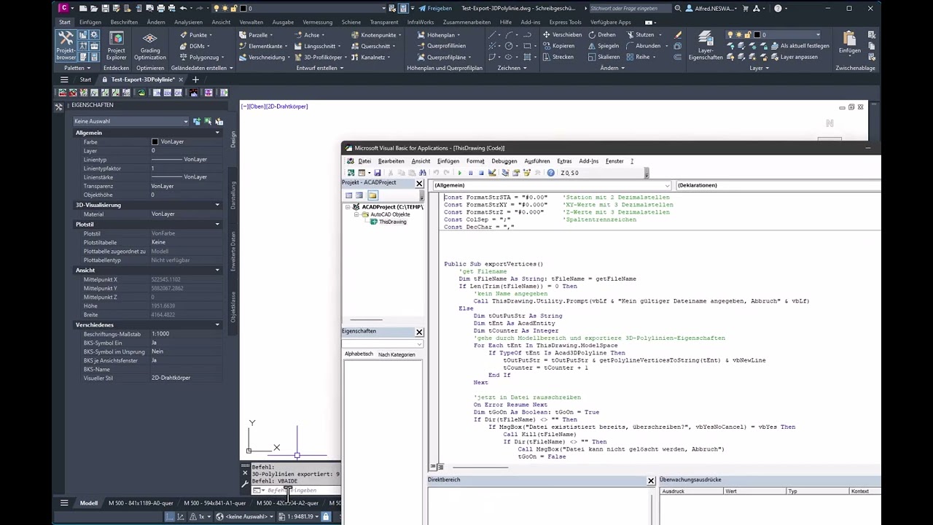This screenshot has height=525, width=933.
Task: Open the Ausführen menu in VBA
Action: pos(537,161)
